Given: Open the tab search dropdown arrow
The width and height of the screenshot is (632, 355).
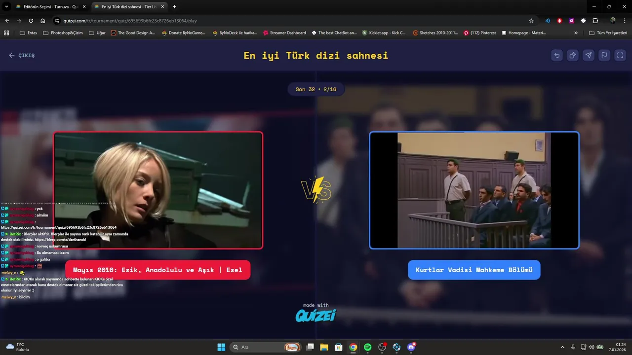Looking at the screenshot, I should [6, 7].
